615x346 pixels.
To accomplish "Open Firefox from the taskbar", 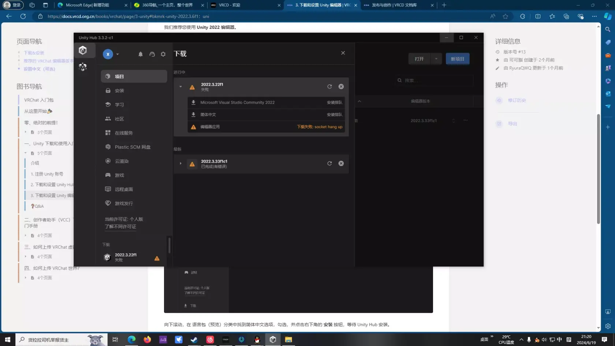I will tap(147, 339).
